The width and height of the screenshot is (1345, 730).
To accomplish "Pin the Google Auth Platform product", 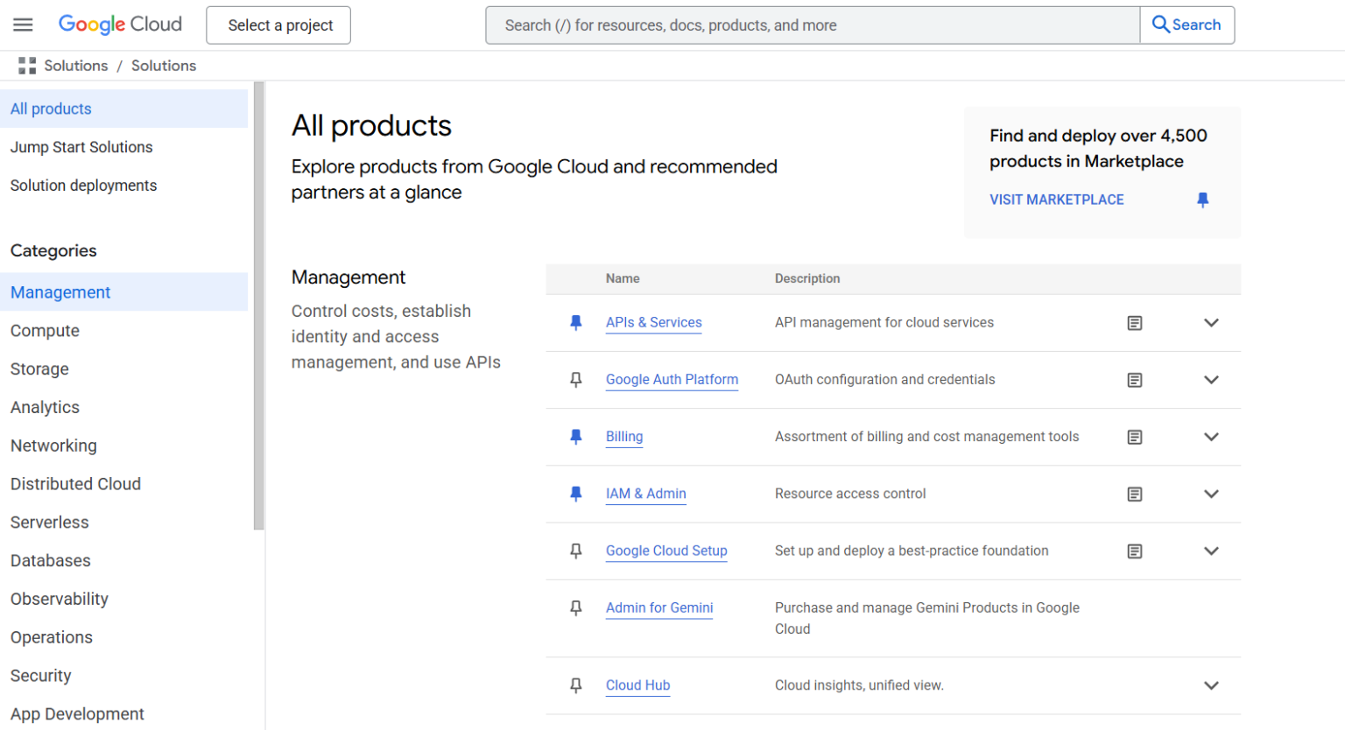I will coord(575,380).
